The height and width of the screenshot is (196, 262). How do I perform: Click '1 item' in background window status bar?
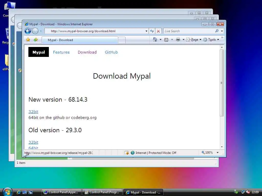tap(21, 163)
